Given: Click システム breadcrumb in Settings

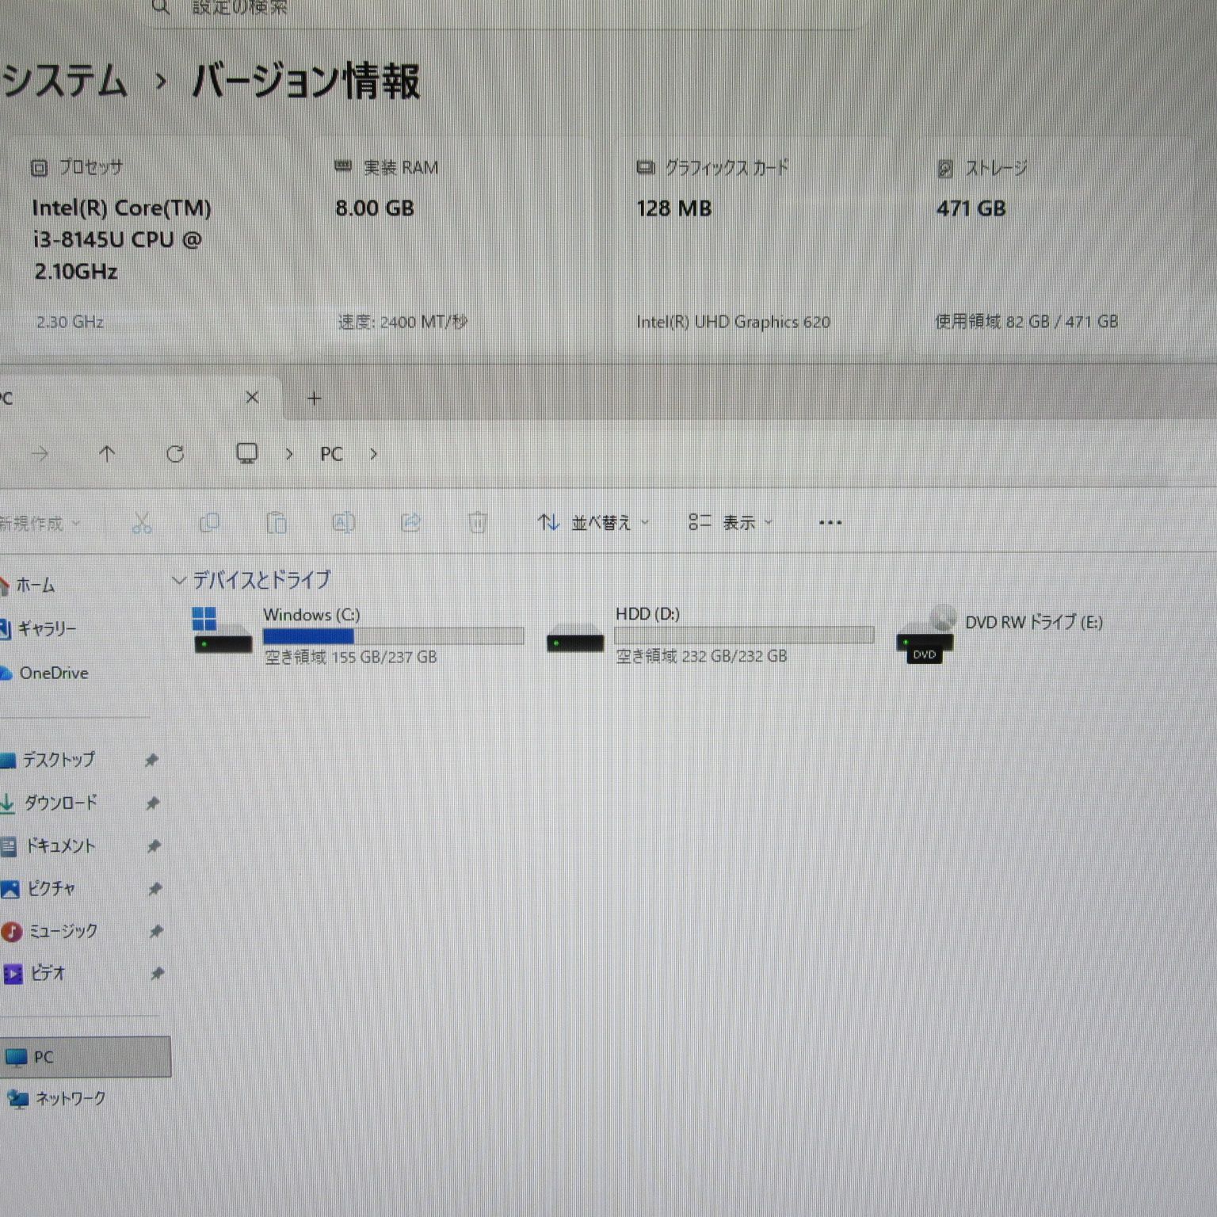Looking at the screenshot, I should (64, 82).
